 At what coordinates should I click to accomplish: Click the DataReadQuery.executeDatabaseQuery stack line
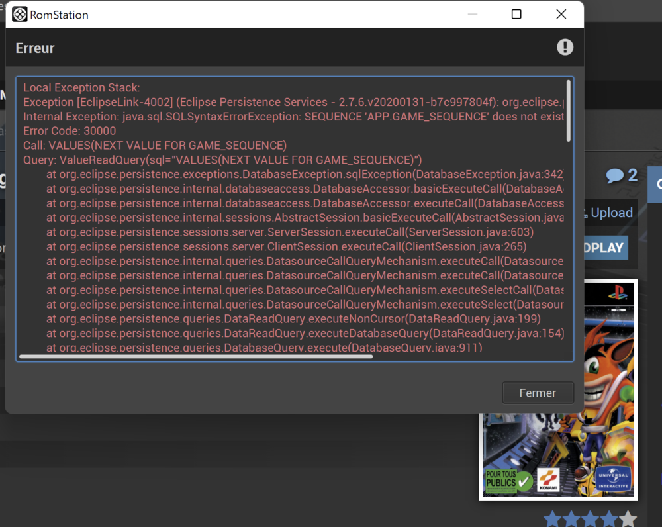click(305, 333)
